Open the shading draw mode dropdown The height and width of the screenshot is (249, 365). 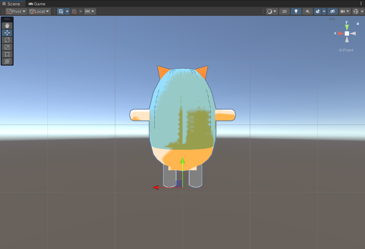(271, 11)
